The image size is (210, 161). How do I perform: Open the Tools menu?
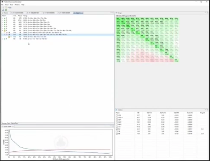pyautogui.click(x=12, y=5)
